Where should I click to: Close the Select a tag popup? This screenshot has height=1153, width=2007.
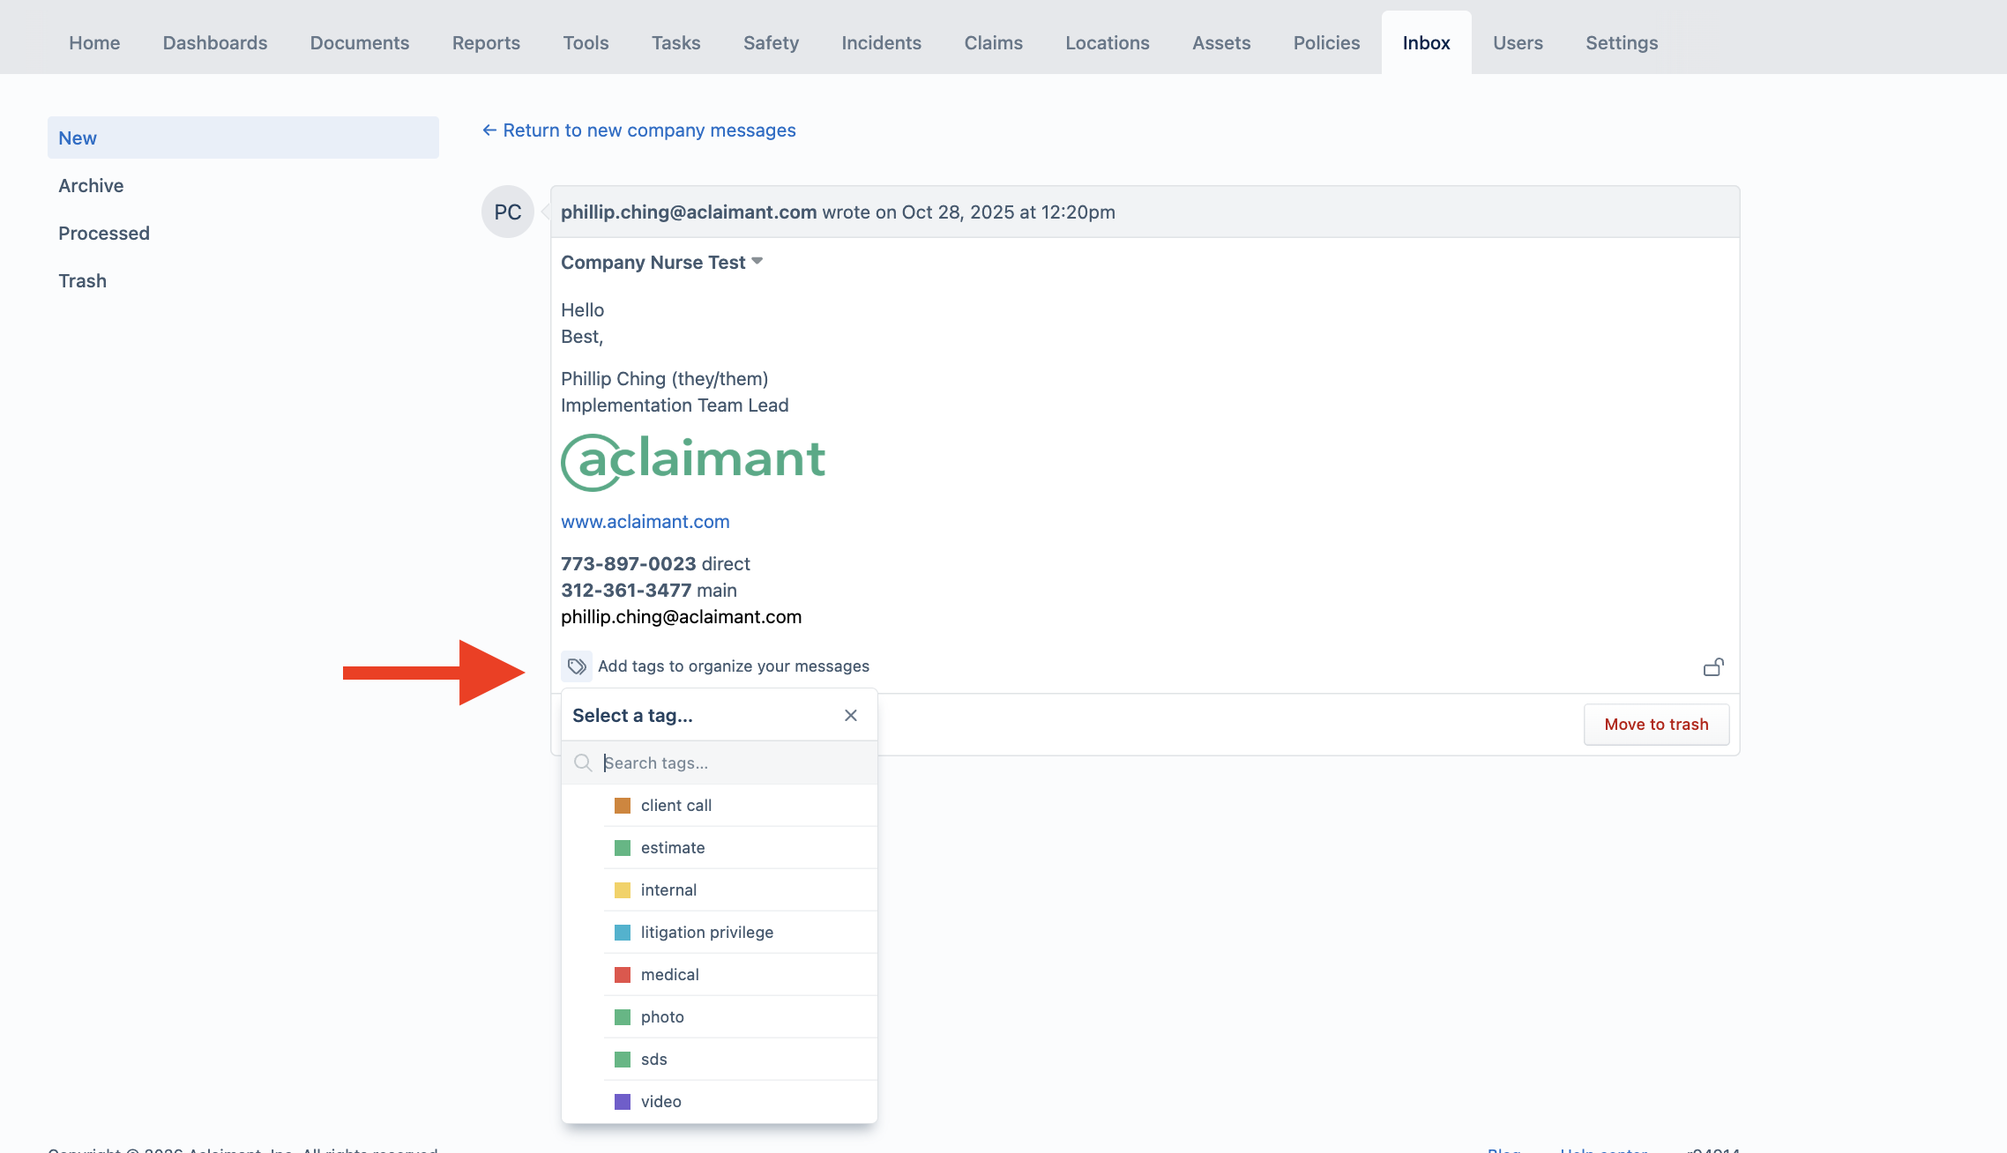point(851,716)
